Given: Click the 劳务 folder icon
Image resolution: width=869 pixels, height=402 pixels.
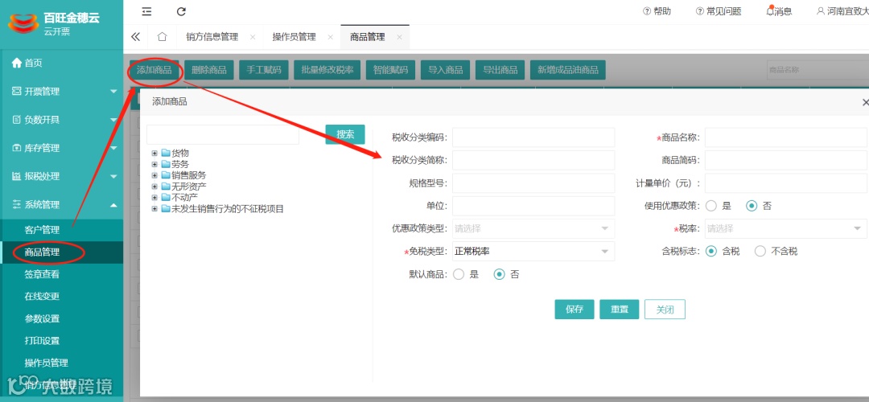Looking at the screenshot, I should (166, 164).
